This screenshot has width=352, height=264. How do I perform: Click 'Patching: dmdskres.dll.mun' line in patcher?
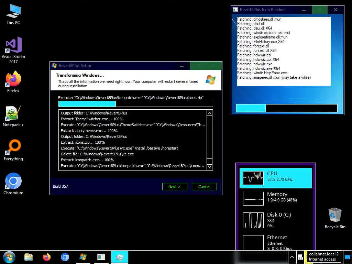click(x=259, y=19)
